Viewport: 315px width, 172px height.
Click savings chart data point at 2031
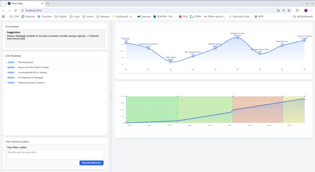tap(233, 110)
